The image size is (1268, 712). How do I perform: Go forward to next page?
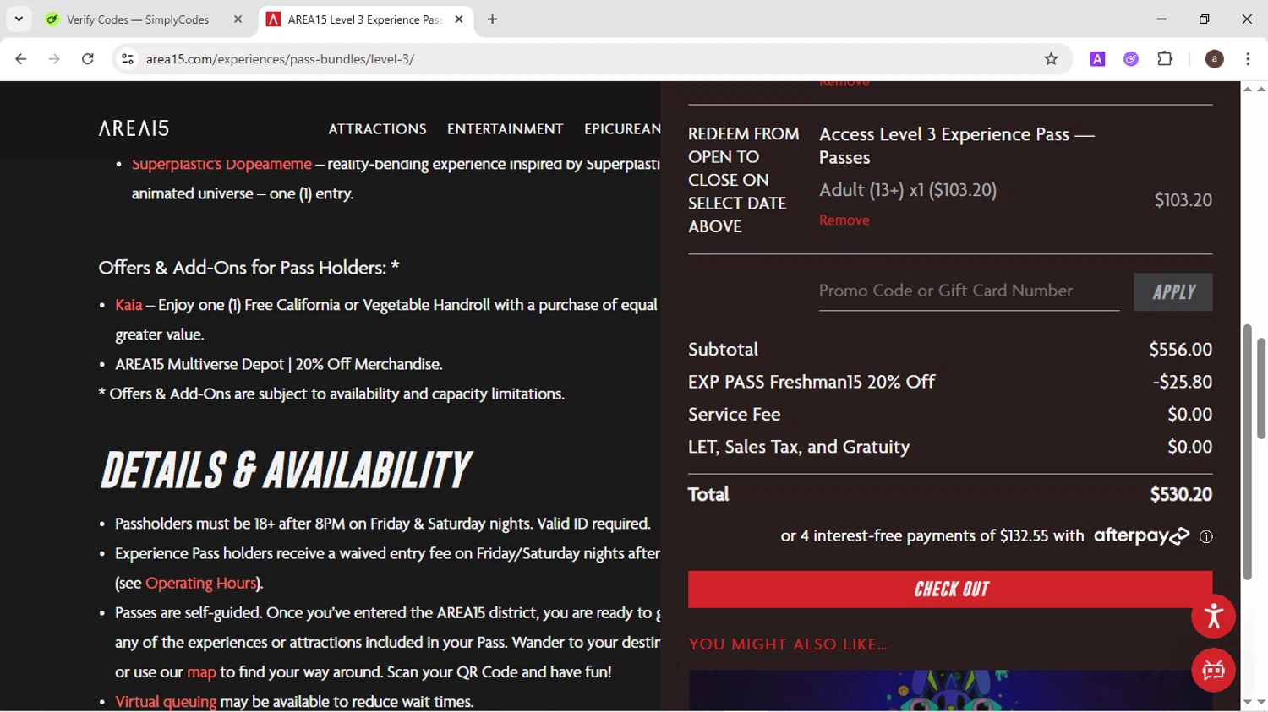(54, 59)
